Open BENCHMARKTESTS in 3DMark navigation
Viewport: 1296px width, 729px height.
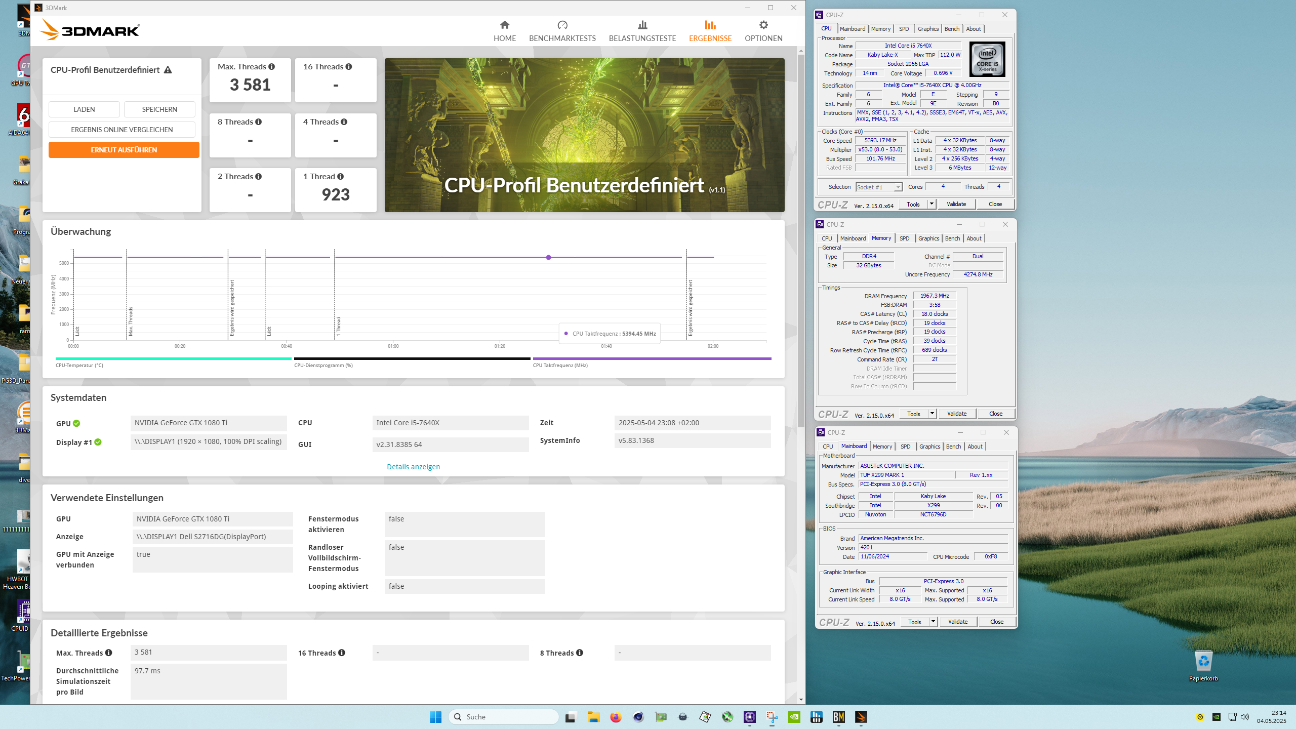point(562,31)
